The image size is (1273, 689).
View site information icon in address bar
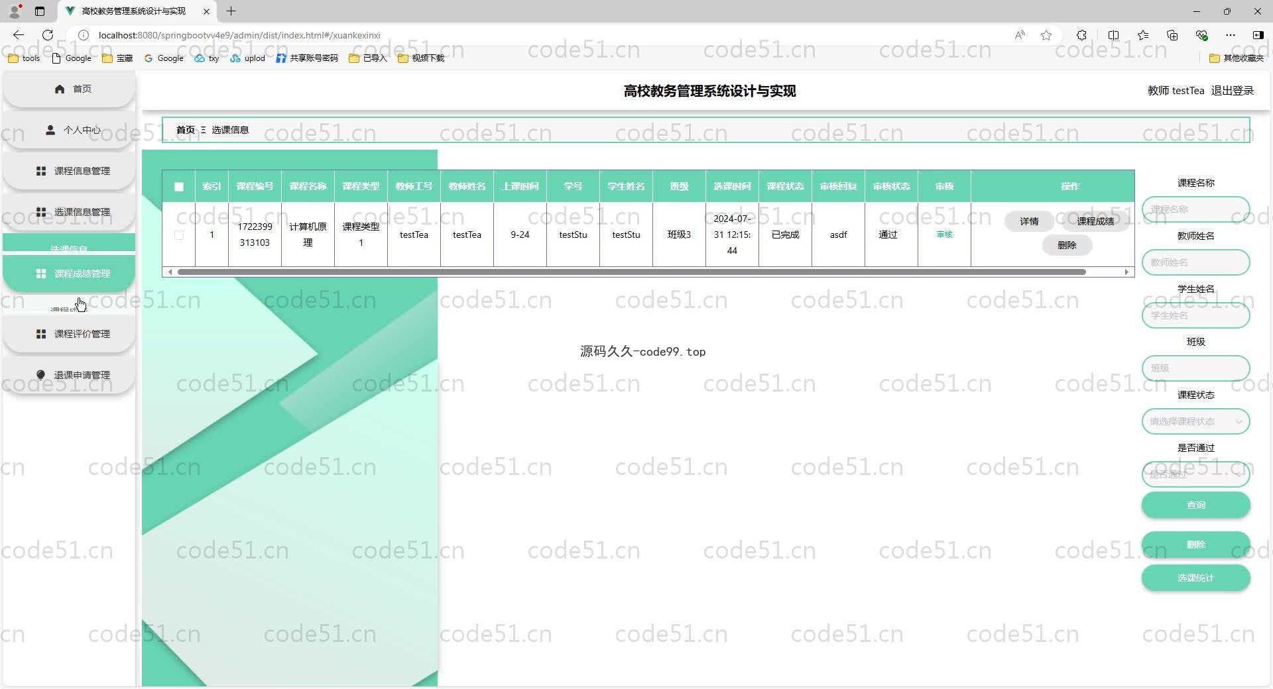coord(84,35)
